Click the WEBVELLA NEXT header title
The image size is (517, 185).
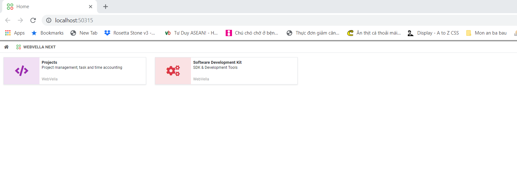(x=39, y=47)
